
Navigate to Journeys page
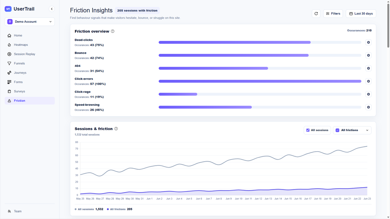(x=30, y=73)
